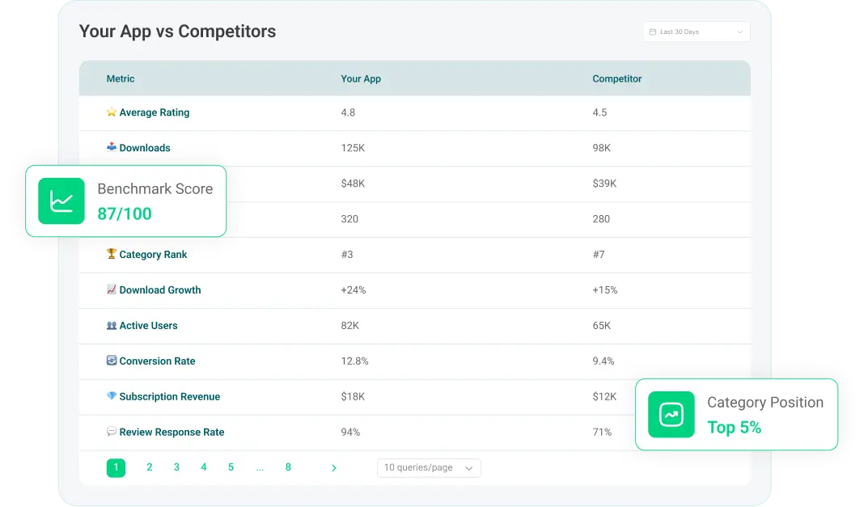Click the arrows icon beside Conversion Rate
The image size is (864, 507).
coord(112,360)
